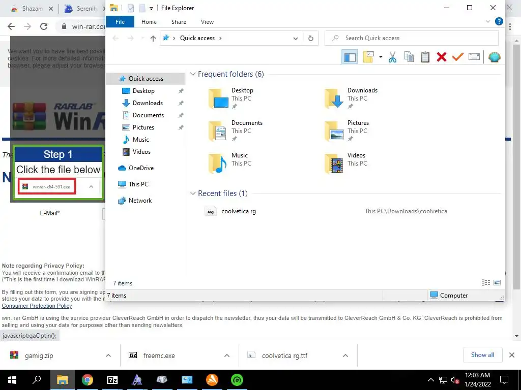The image size is (521, 390).
Task: Click the Classic Shell seashell icon
Action: coord(495,57)
